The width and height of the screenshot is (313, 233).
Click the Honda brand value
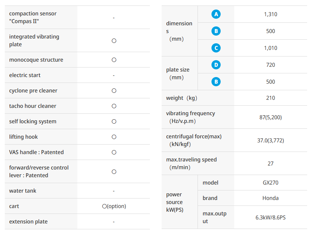point(270,198)
